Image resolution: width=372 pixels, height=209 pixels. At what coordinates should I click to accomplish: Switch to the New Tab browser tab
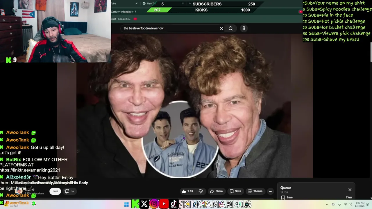[x=163, y=3]
